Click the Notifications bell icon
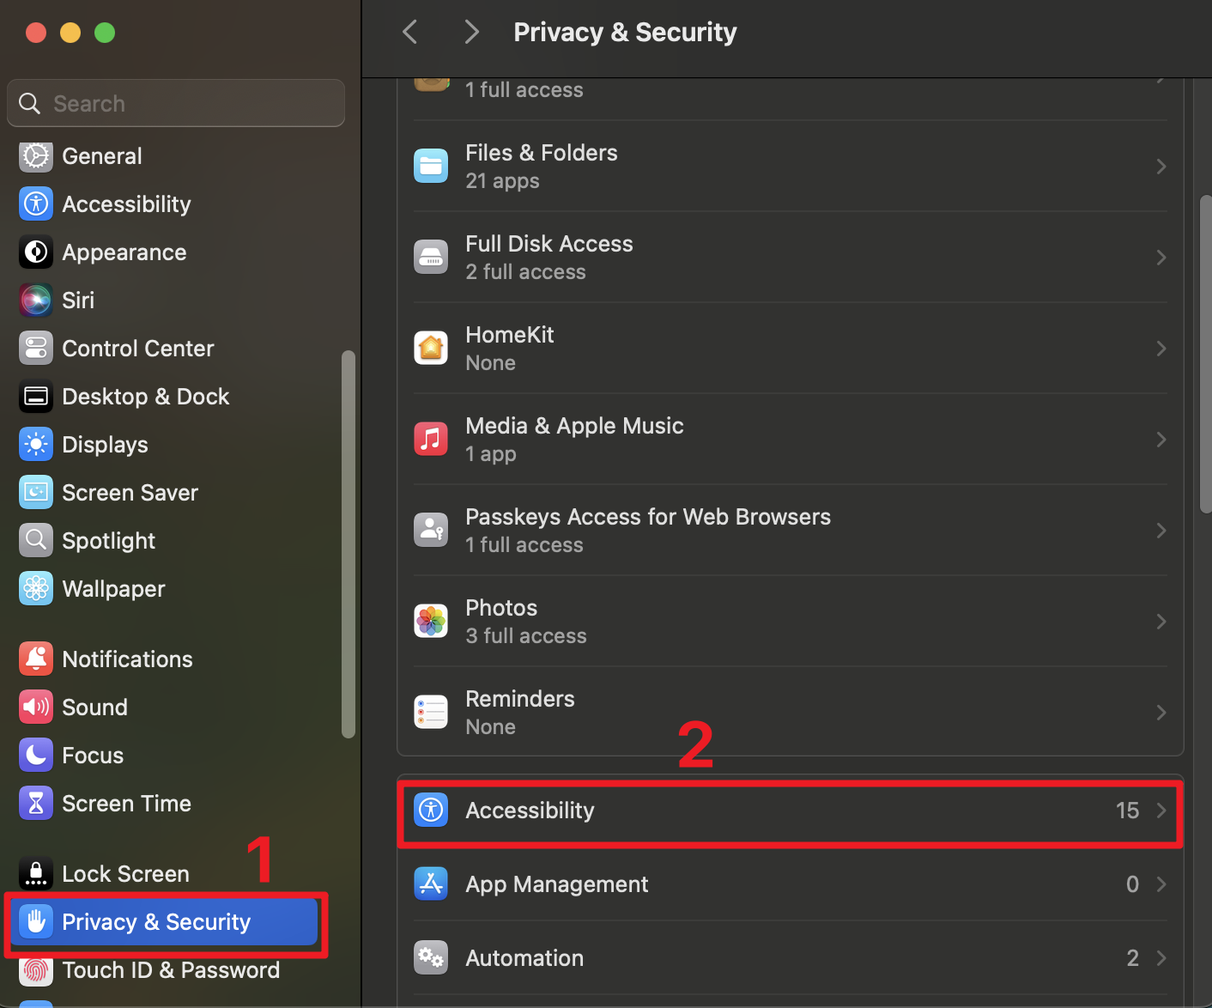The height and width of the screenshot is (1008, 1212). click(36, 659)
